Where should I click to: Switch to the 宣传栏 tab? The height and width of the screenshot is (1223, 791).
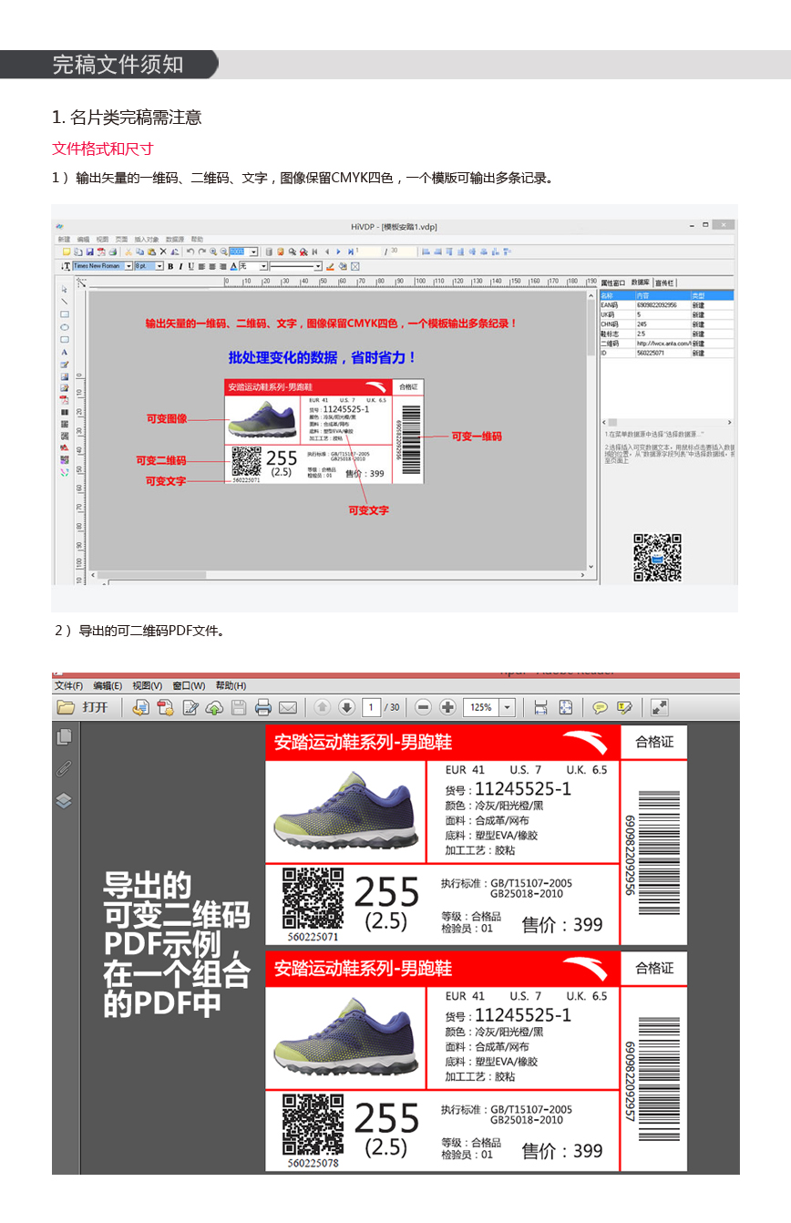[x=665, y=283]
